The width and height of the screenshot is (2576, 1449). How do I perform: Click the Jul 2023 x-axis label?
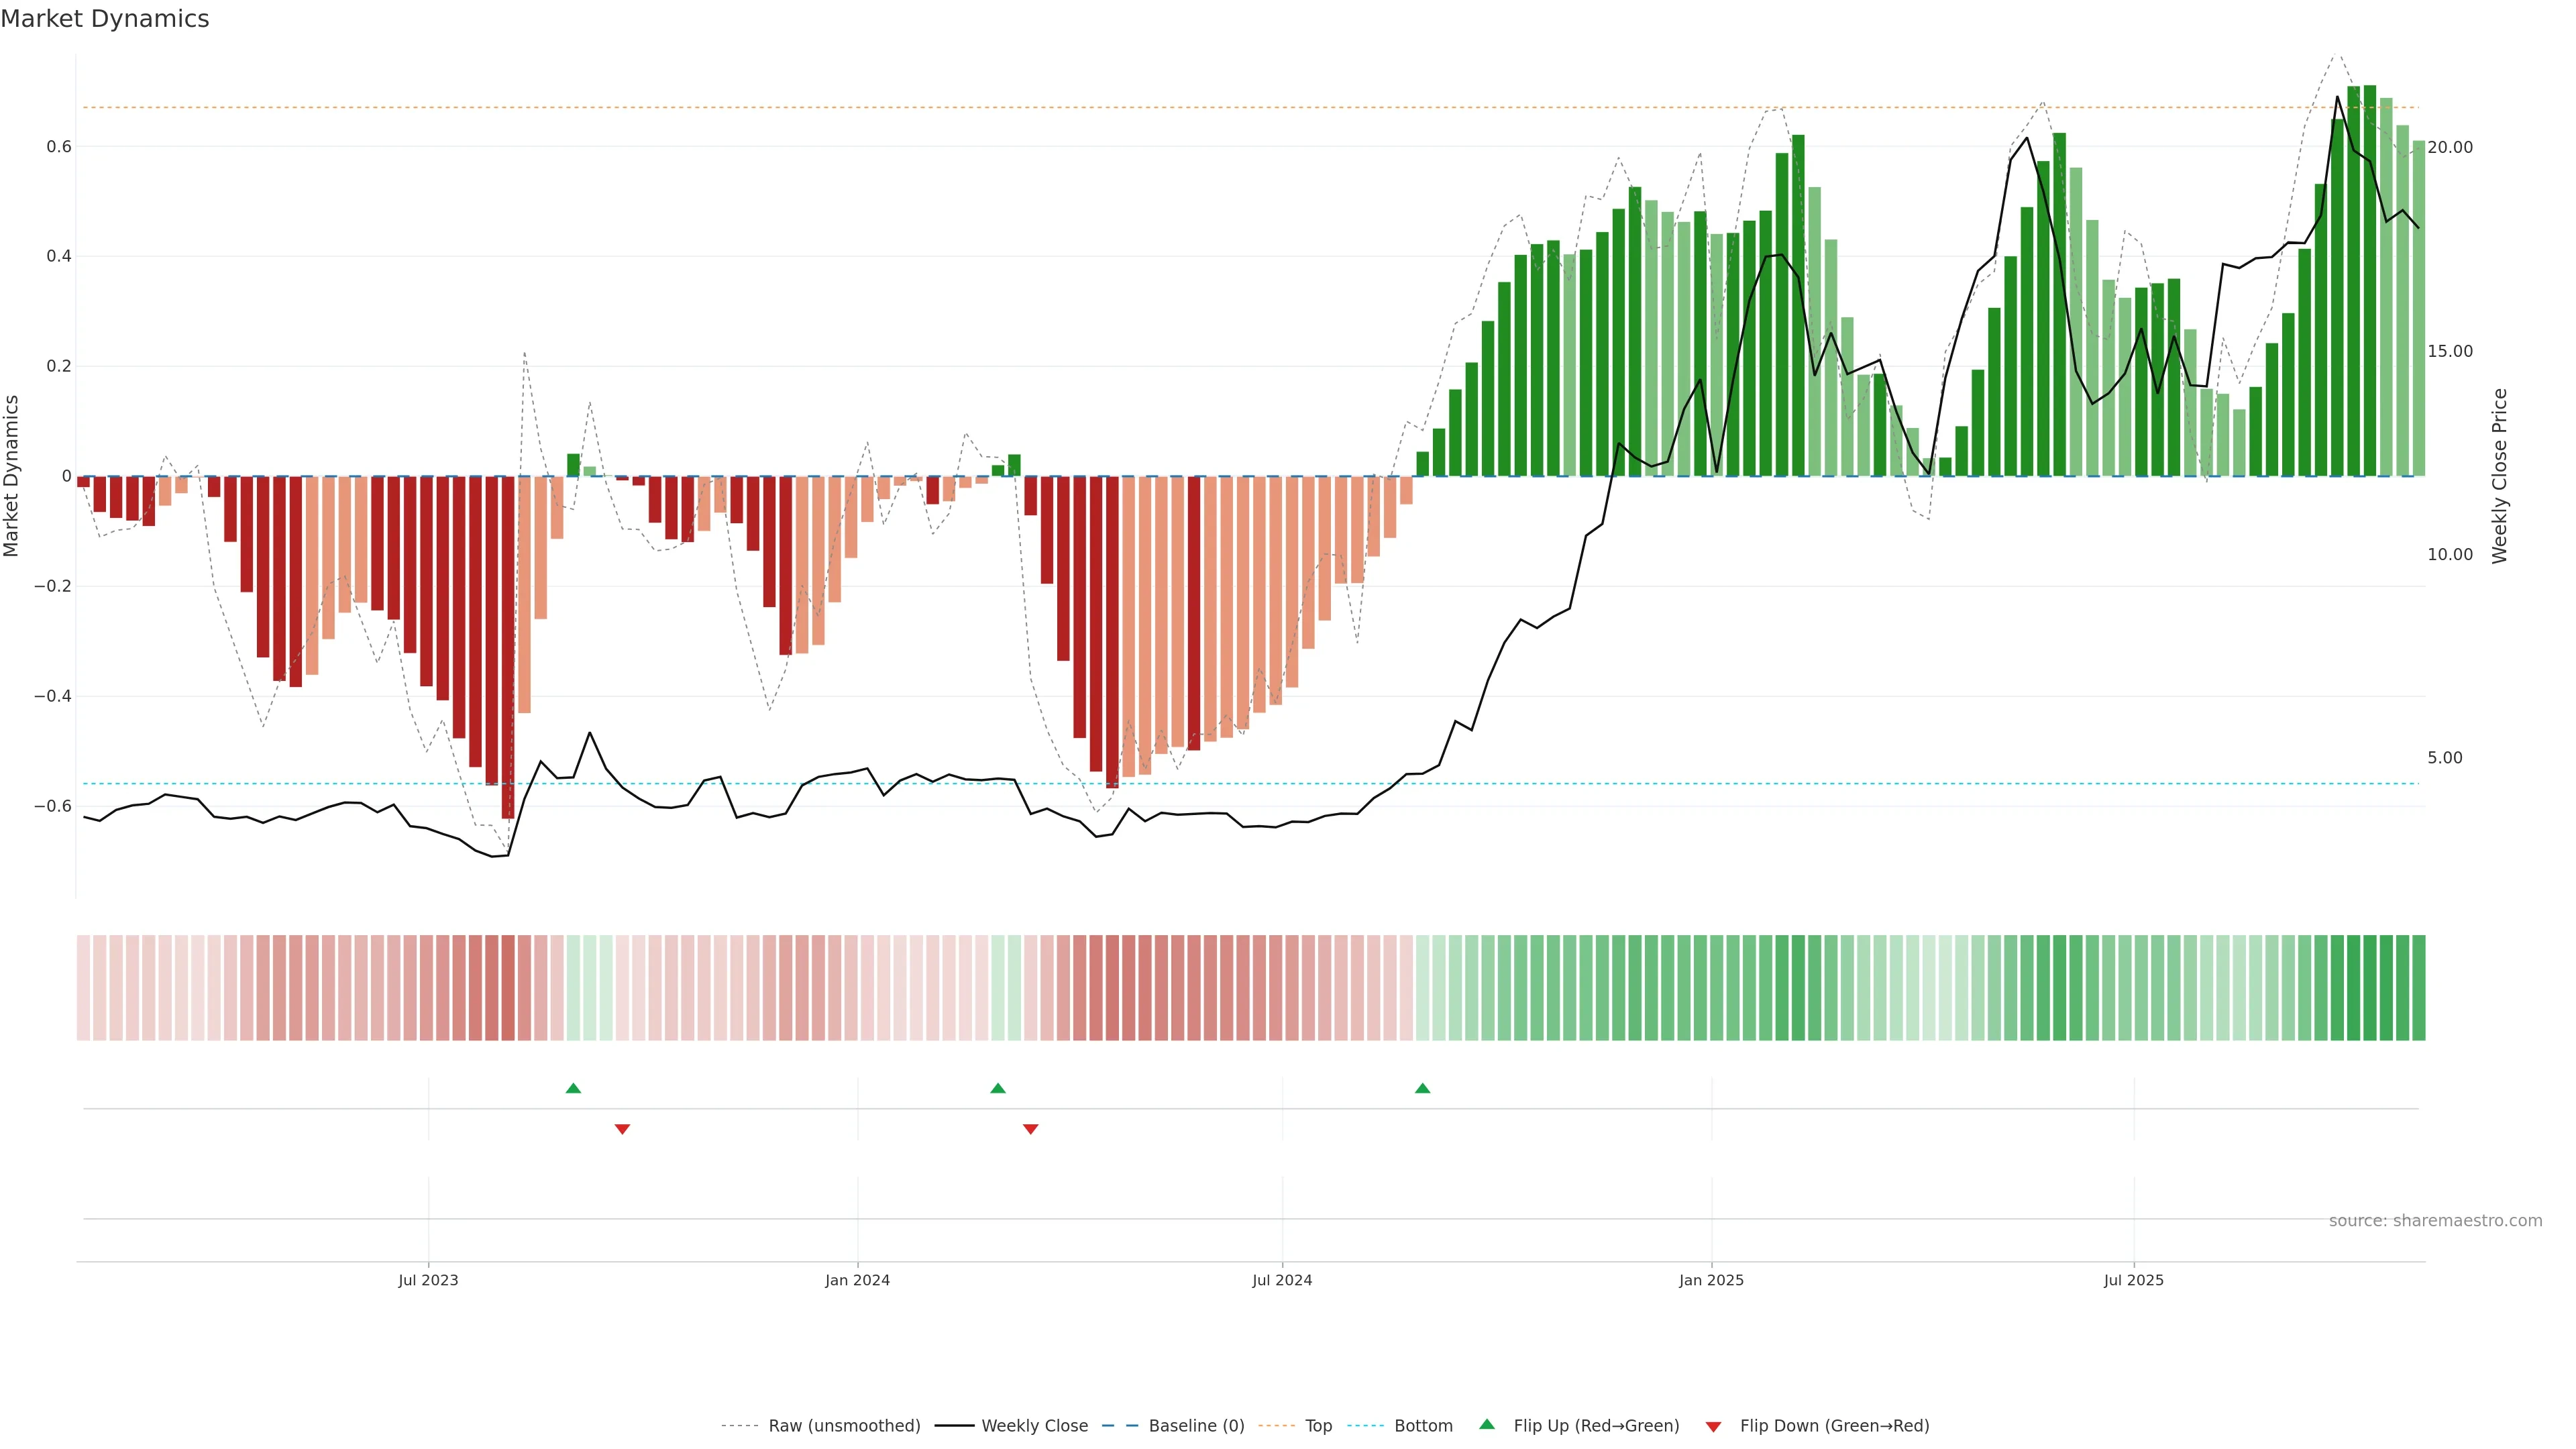tap(428, 1280)
